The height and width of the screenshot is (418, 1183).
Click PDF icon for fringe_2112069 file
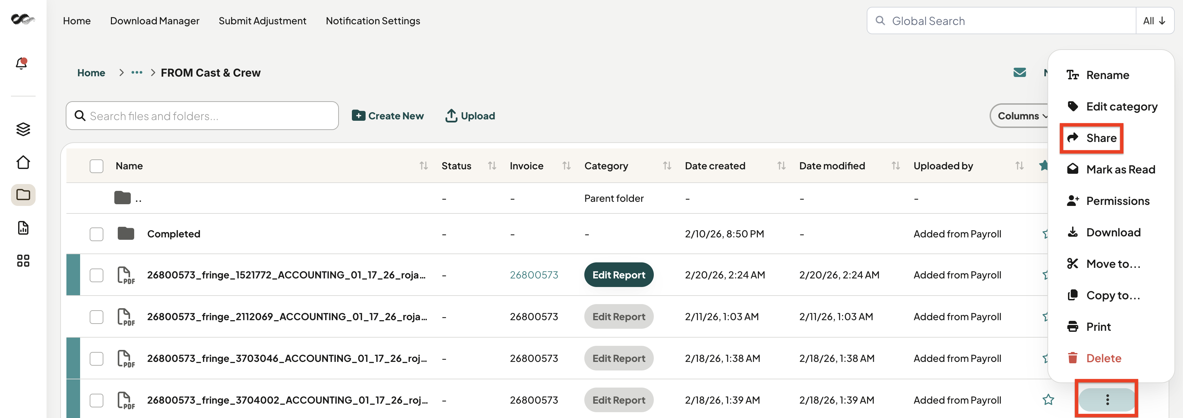(x=126, y=317)
